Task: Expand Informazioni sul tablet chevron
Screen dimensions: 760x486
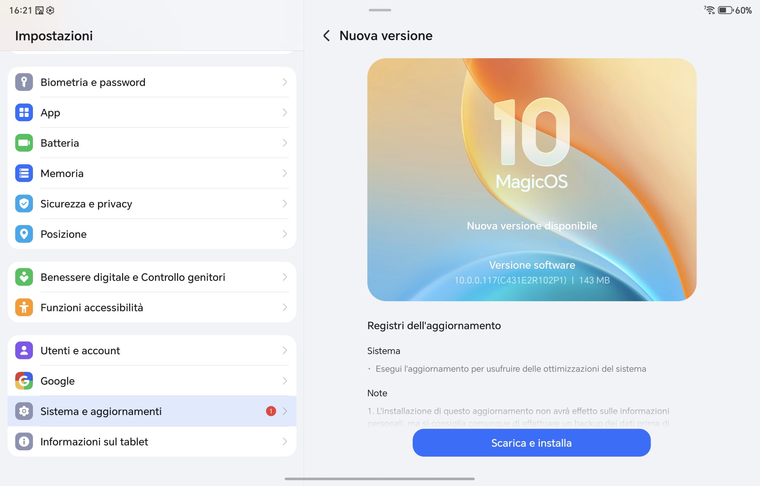Action: pos(285,441)
